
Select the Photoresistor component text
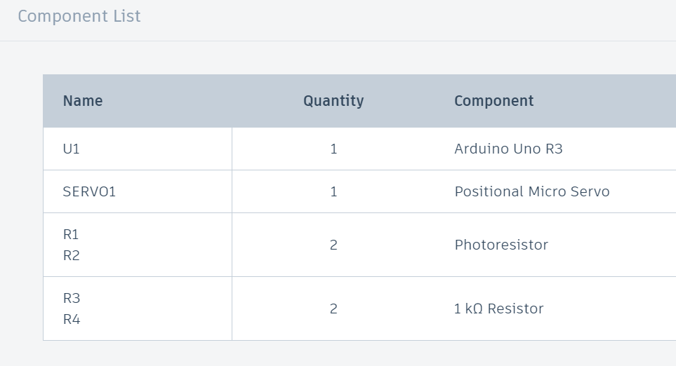(501, 245)
